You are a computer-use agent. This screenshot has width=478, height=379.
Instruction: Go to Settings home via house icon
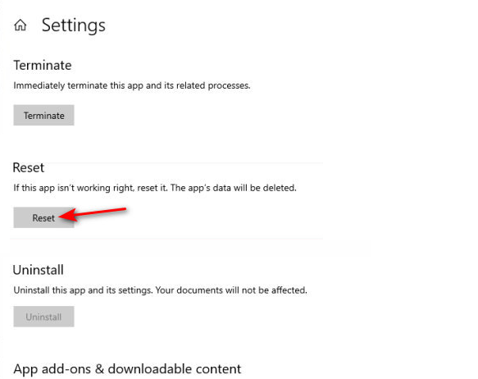20,25
